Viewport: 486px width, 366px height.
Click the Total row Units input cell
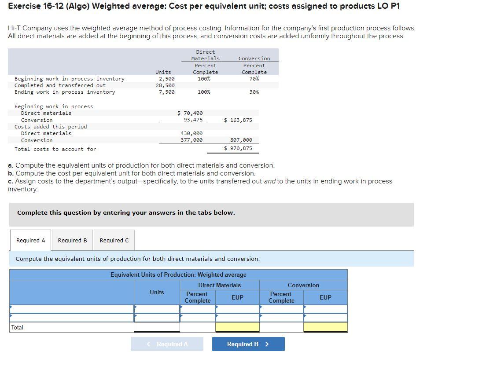pos(156,327)
